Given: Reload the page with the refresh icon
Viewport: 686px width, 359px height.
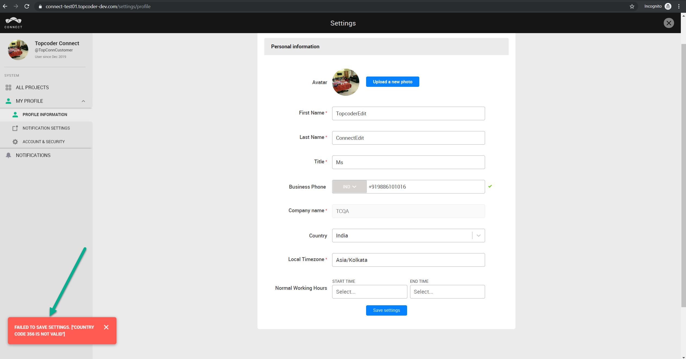Looking at the screenshot, I should (27, 7).
